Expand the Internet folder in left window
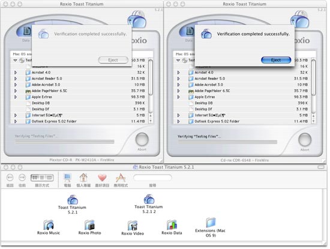 16,115
